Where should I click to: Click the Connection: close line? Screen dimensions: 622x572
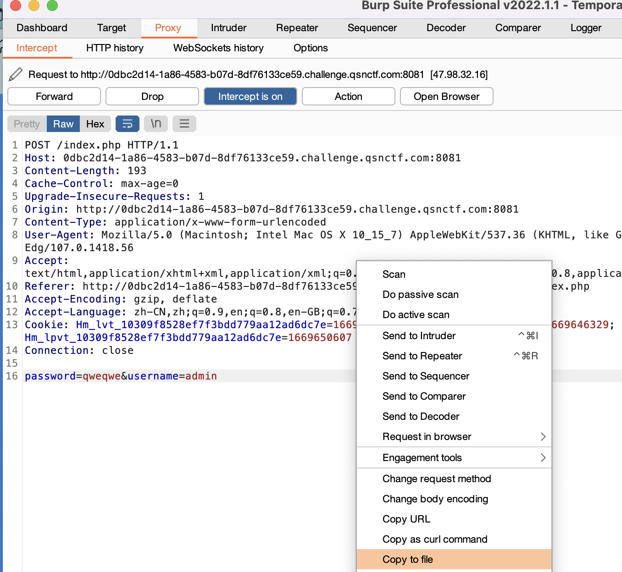(x=79, y=350)
